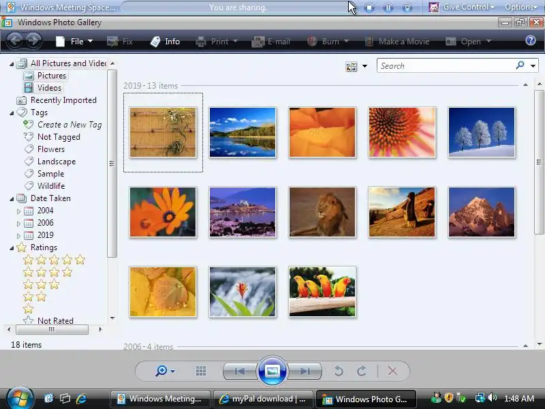Collapse the 2019 - 13 items group
Viewport: 545px width, 409px height.
point(525,85)
